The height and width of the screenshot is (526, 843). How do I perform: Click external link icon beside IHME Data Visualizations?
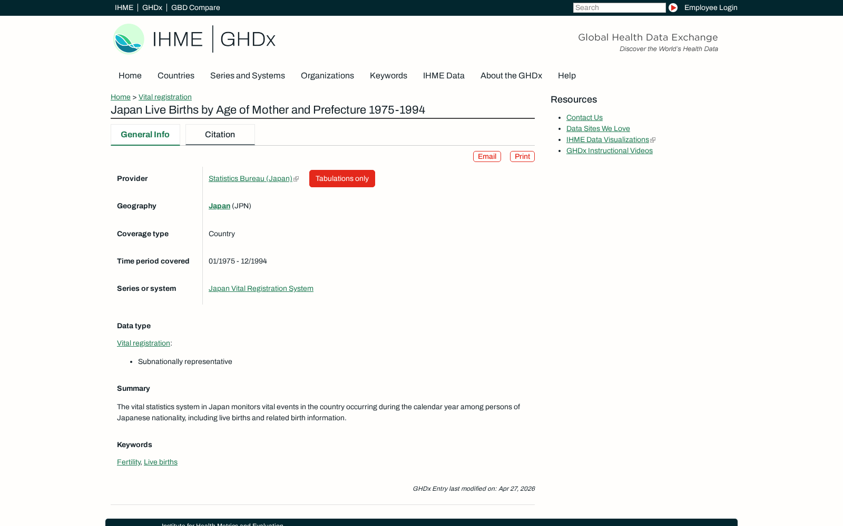click(653, 140)
